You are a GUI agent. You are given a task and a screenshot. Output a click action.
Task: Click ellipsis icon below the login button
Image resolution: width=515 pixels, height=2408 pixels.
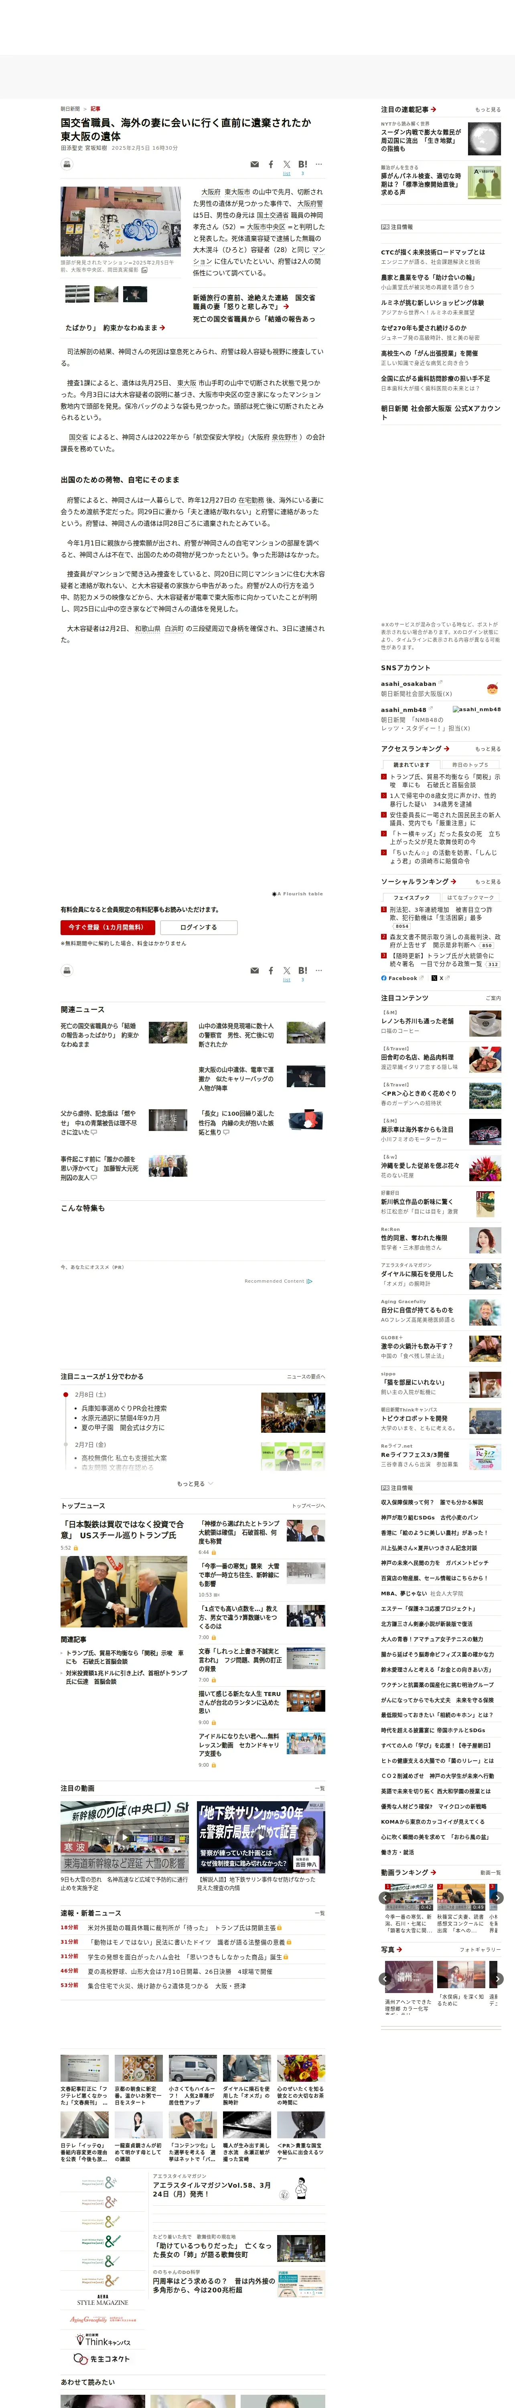pyautogui.click(x=319, y=970)
